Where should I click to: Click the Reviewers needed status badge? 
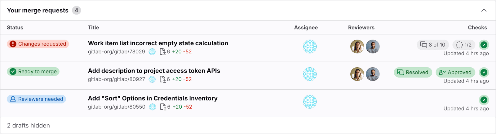[x=36, y=99]
